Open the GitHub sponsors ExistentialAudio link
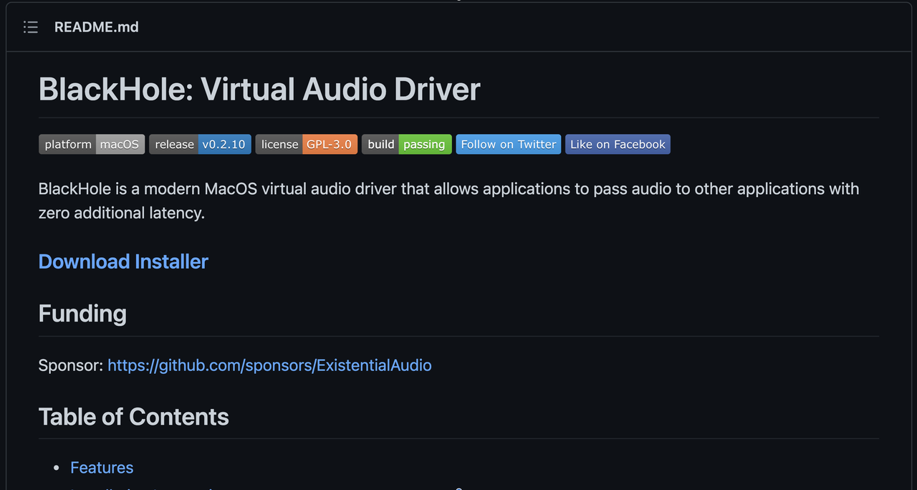 (x=269, y=365)
